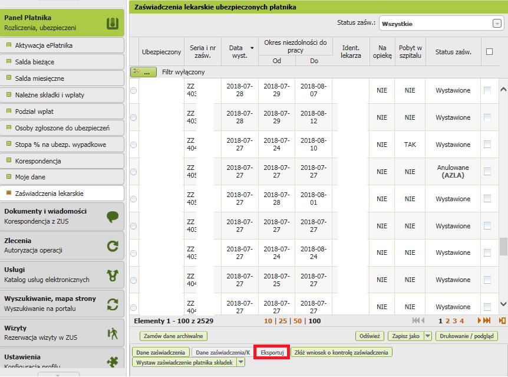
Task: Check the row ending 2018-08-12
Action: 487,117
